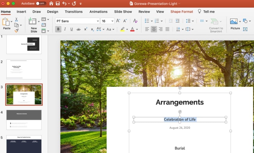Viewport: 254px width, 153px height.
Task: Click the Paste button
Action: coord(7,24)
